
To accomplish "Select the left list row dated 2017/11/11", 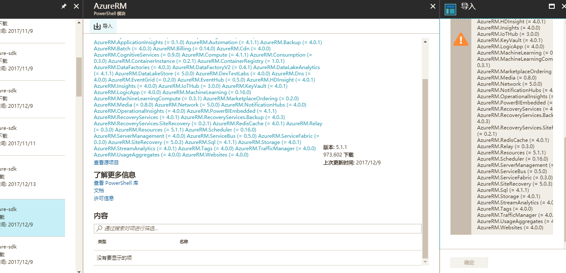I will (x=33, y=137).
